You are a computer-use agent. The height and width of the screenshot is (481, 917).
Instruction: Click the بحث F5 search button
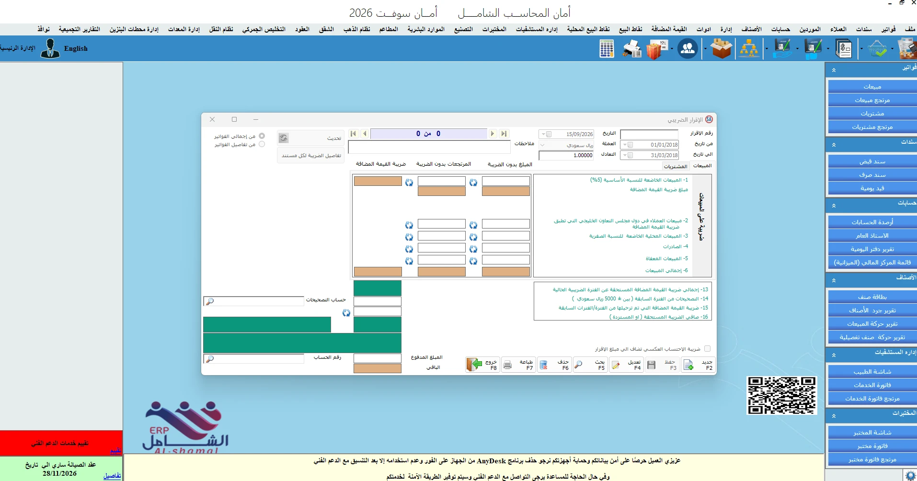click(x=590, y=365)
